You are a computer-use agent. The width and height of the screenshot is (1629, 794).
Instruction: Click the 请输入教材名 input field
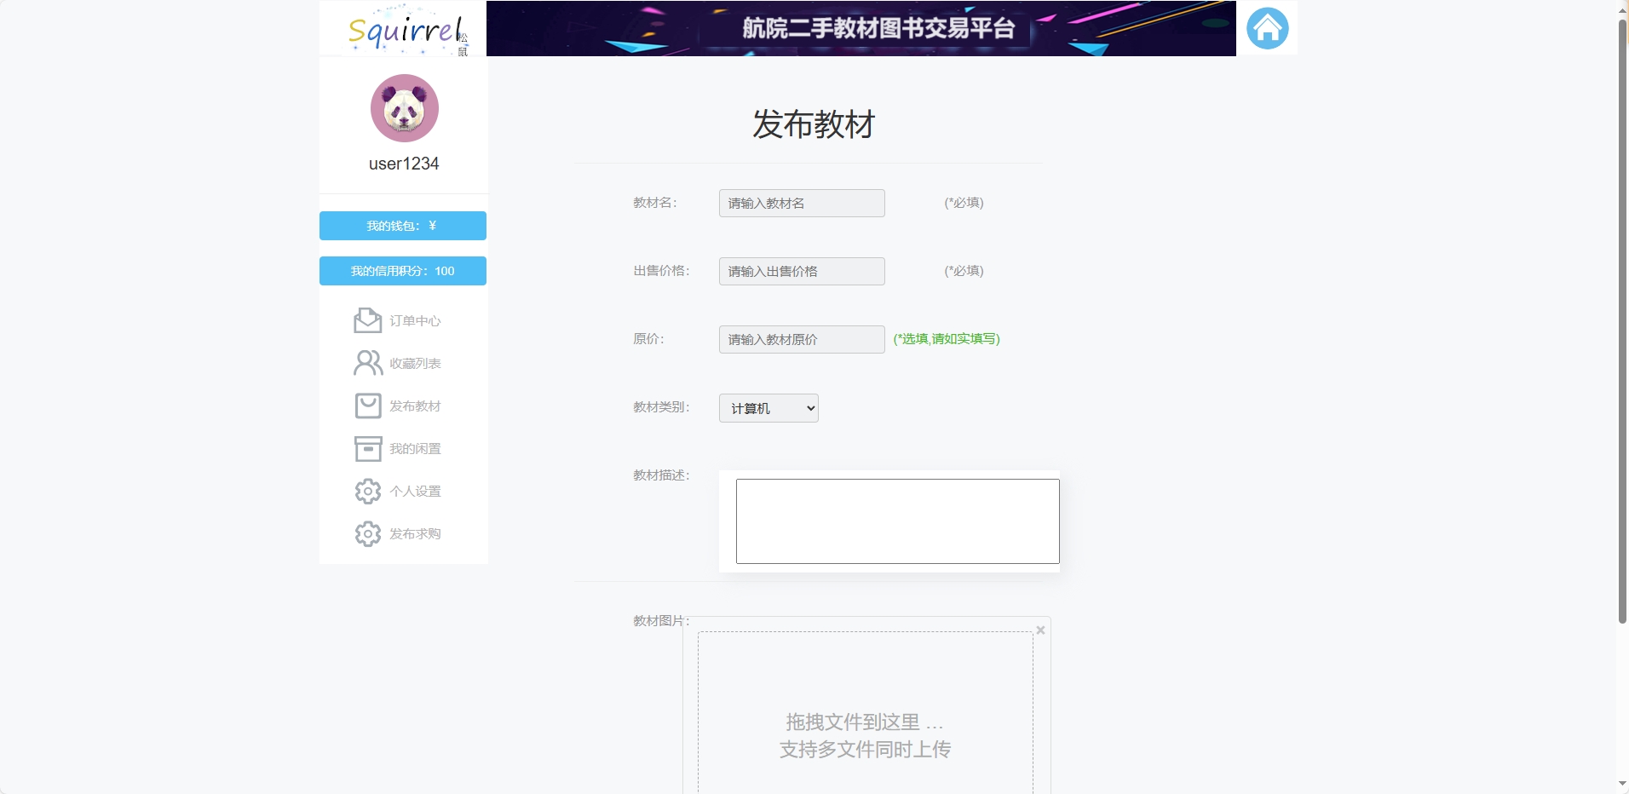801,203
